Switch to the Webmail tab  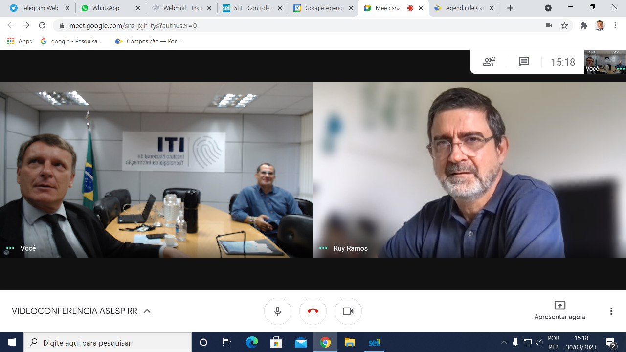[x=182, y=8]
